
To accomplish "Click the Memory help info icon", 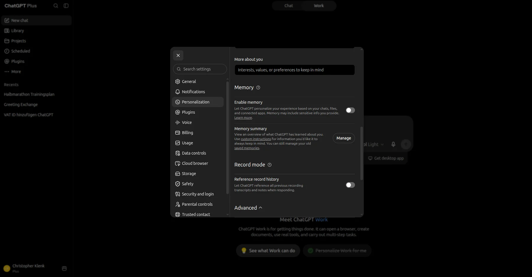I will pos(258,88).
